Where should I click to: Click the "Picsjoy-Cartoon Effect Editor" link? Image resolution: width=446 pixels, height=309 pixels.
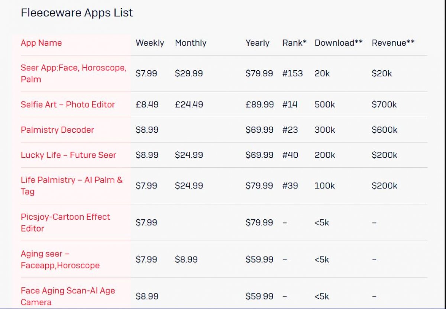coord(65,222)
